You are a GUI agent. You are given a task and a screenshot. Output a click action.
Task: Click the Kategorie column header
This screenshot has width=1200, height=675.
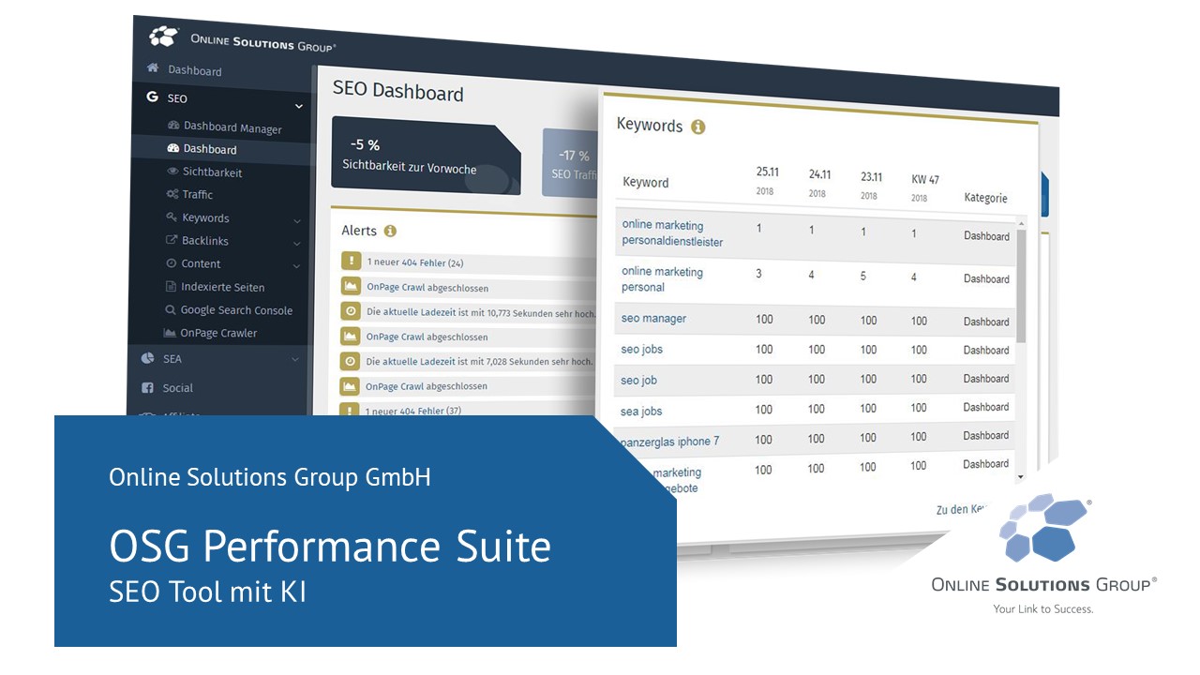pos(985,198)
